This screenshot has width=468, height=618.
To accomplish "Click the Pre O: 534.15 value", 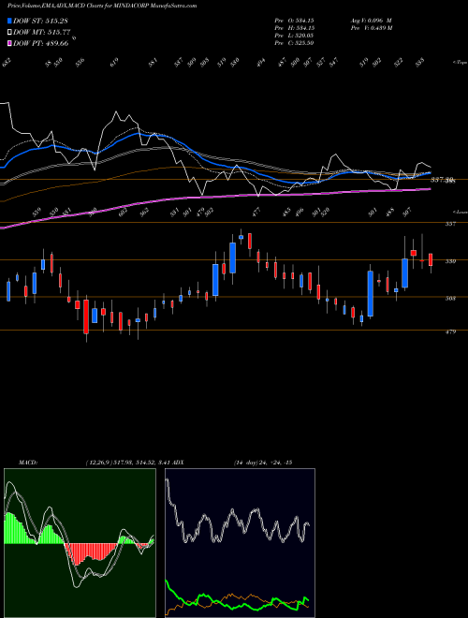I will 294,21.
